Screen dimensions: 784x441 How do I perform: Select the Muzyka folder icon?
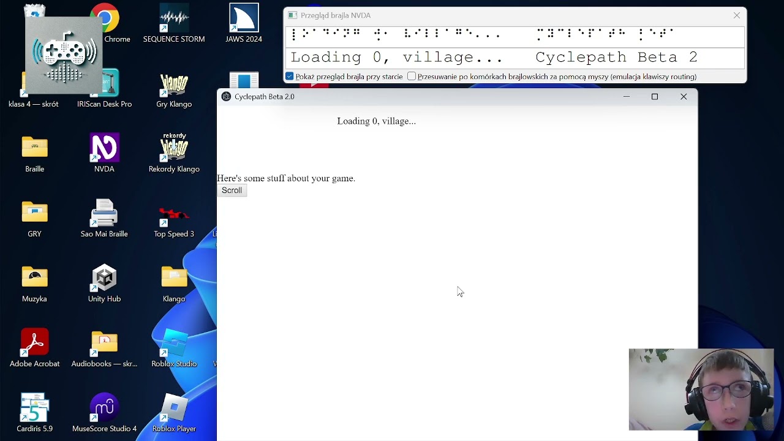click(34, 284)
